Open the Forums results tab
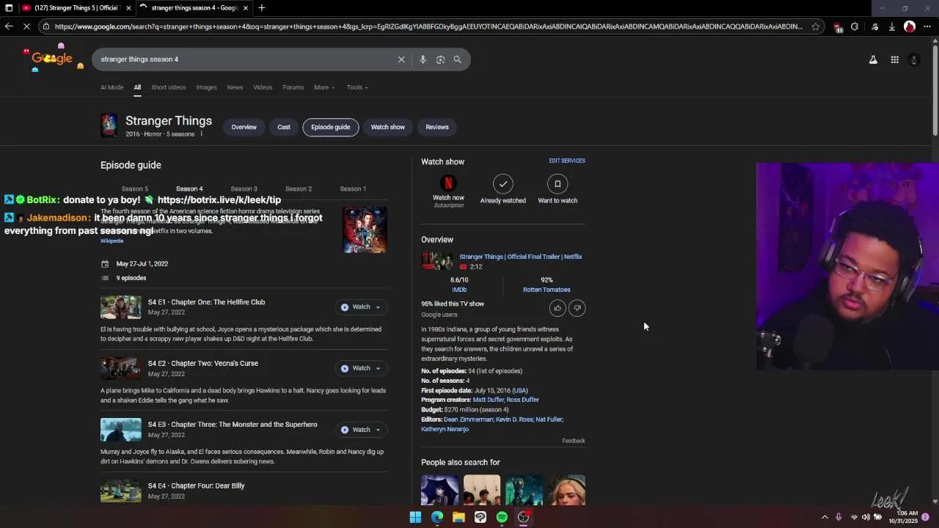This screenshot has width=939, height=528. tap(293, 87)
